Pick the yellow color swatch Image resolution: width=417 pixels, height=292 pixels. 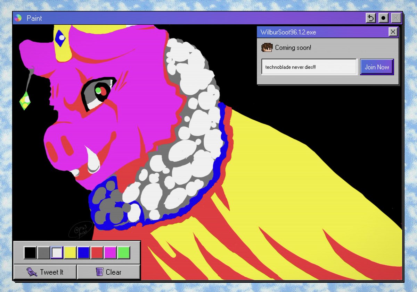click(x=70, y=252)
